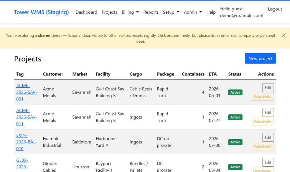Click the Containers column header

(193, 74)
